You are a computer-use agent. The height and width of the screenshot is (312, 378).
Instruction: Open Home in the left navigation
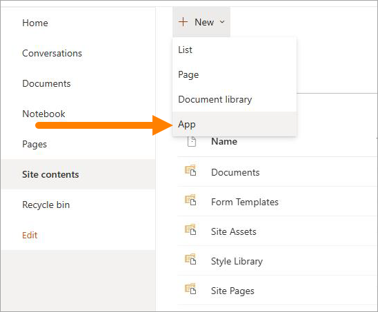click(x=35, y=23)
